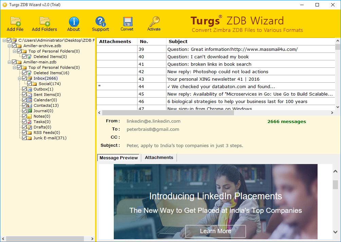Viewport: 341px width, 242px height.
Task: Open the About info icon
Action: 74,21
